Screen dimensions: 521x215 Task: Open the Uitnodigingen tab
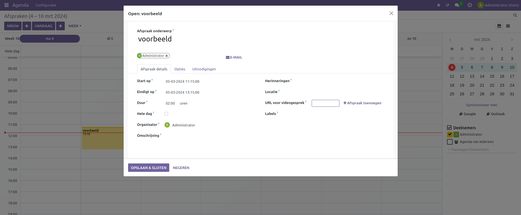(204, 69)
